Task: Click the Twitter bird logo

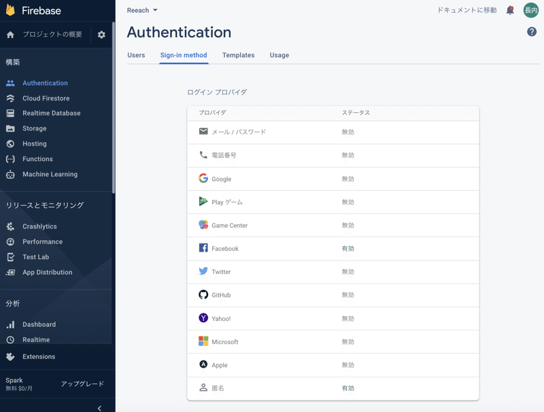Action: [203, 271]
